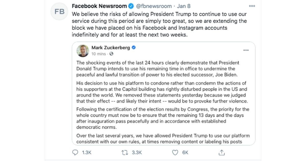
Task: Click the 10 mins post timestamp
Action: click(98, 54)
